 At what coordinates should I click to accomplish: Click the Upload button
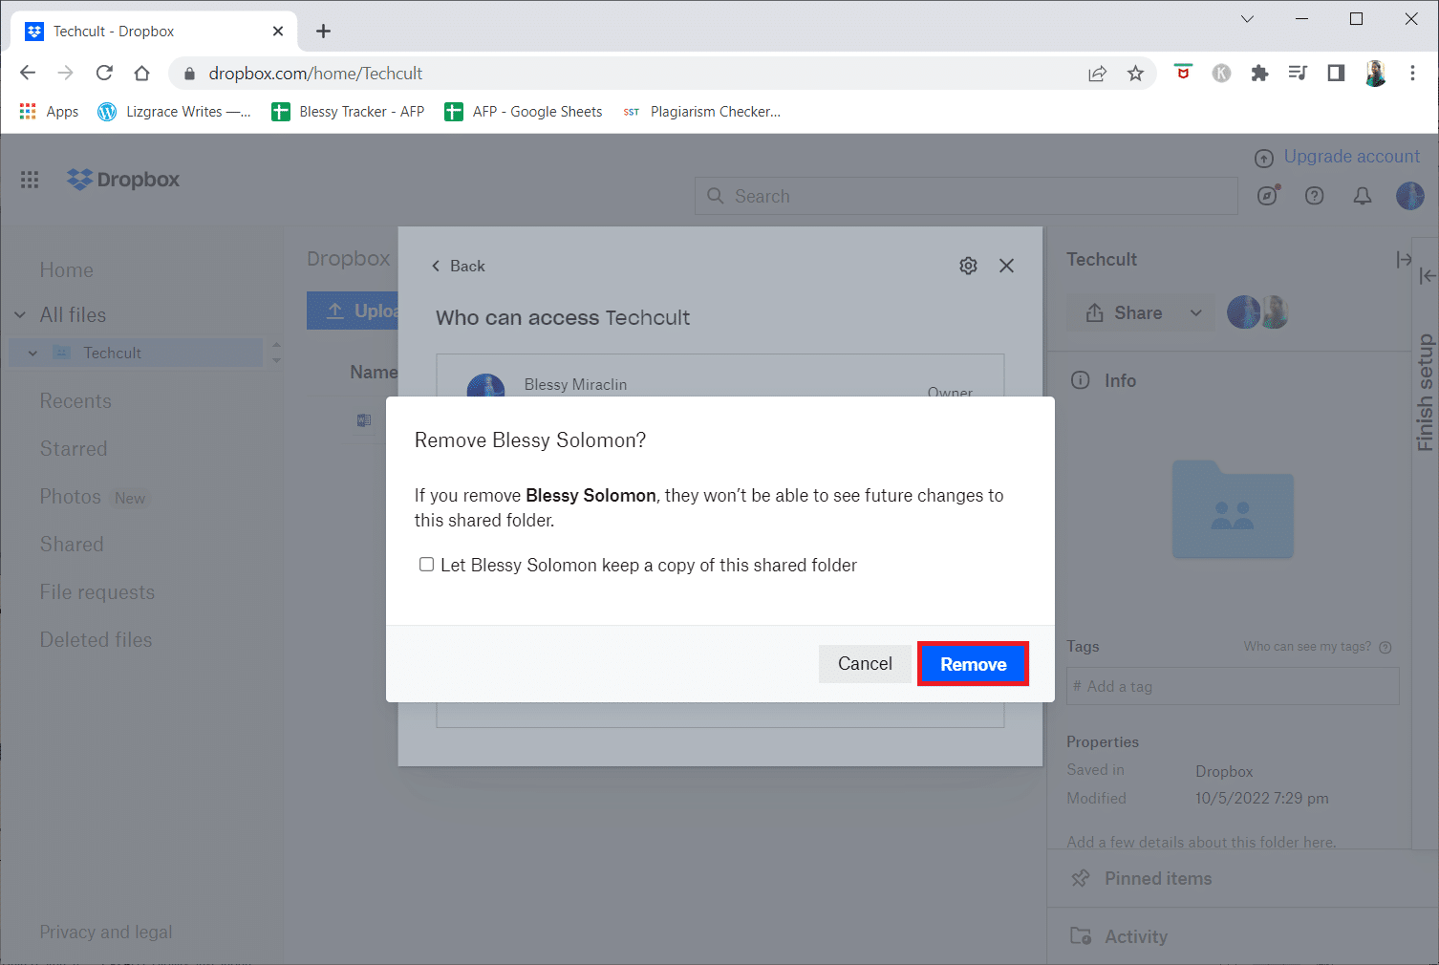tap(353, 311)
